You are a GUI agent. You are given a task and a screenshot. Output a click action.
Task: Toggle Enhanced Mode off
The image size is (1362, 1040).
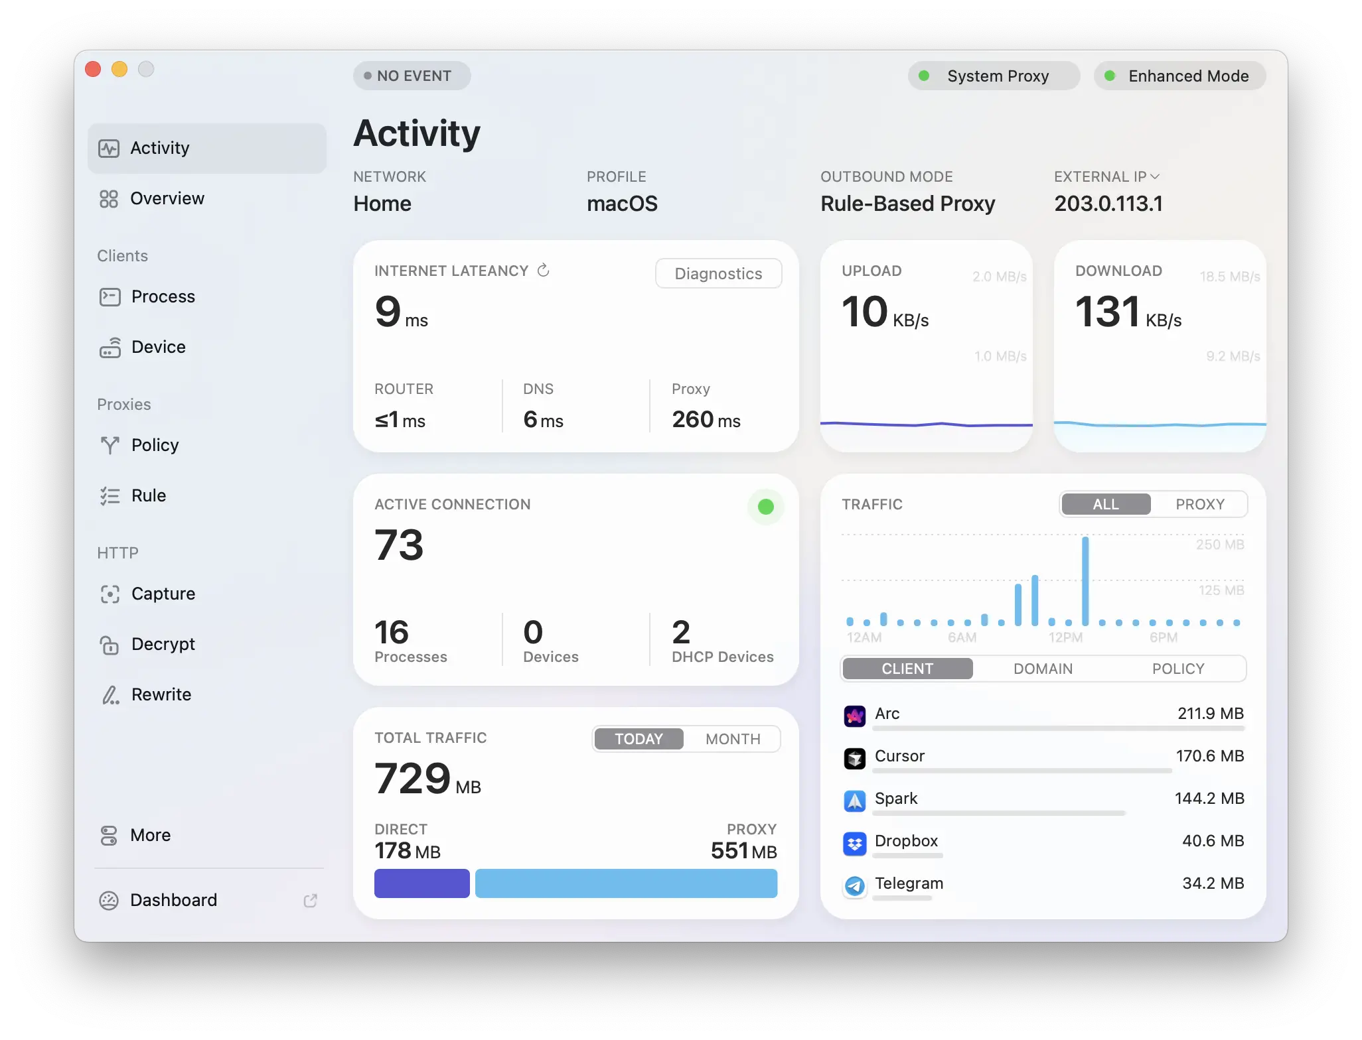point(1179,76)
